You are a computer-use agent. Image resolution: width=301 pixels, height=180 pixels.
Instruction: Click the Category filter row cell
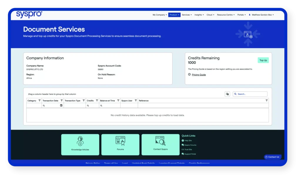pos(34,106)
